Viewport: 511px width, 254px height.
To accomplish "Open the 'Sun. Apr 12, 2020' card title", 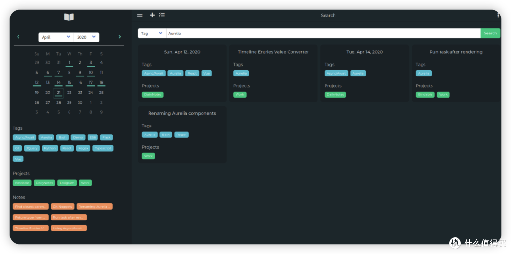I will coord(182,52).
